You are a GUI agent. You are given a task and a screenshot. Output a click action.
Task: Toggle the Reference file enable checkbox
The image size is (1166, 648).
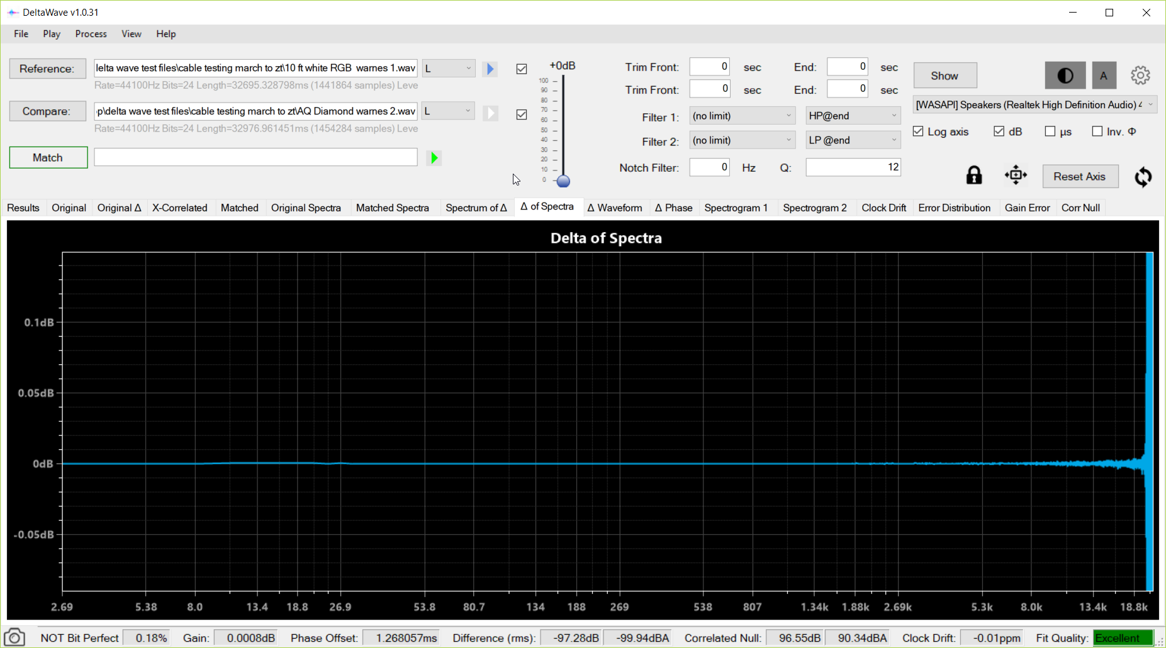(522, 69)
